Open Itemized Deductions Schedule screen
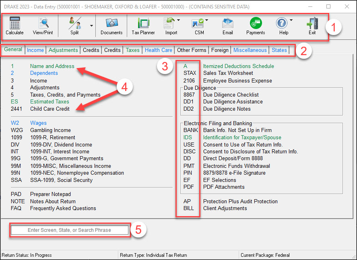357x260 pixels. pyautogui.click(x=239, y=66)
